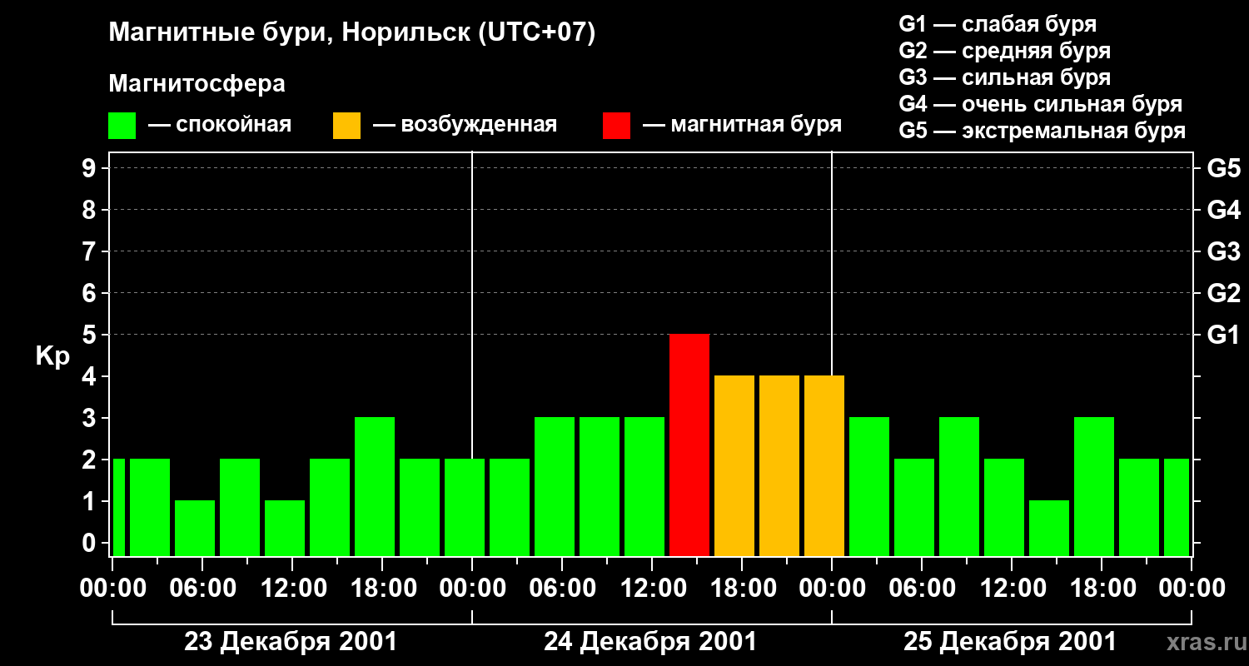This screenshot has height=666, width=1249.
Task: Click the '12:00' time label for 24 December
Action: click(652, 589)
